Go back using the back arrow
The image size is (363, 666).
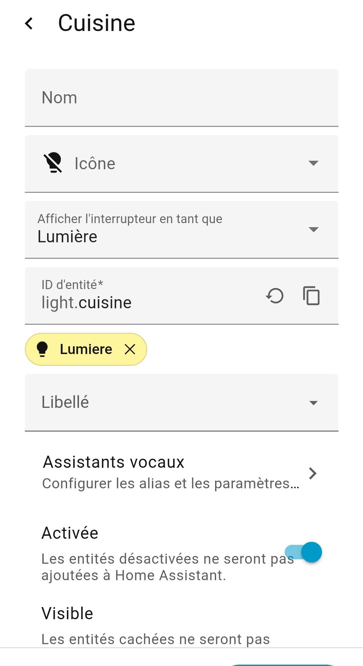pos(29,24)
